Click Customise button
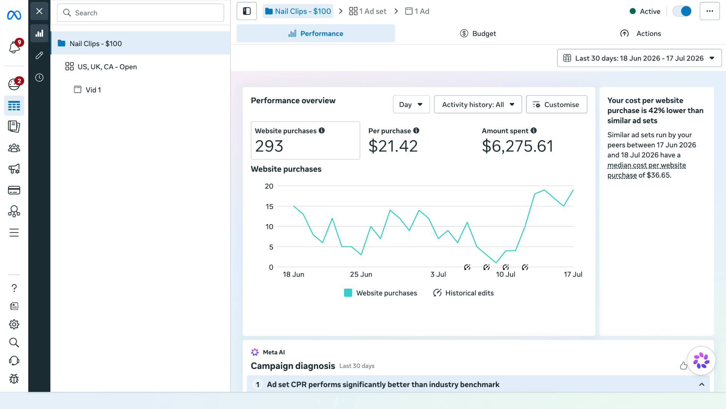 (557, 104)
